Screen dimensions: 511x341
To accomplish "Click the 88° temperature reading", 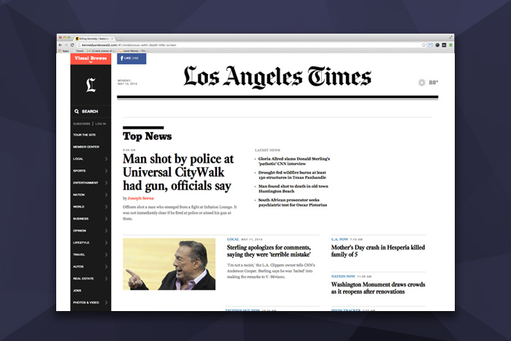I will pos(434,83).
